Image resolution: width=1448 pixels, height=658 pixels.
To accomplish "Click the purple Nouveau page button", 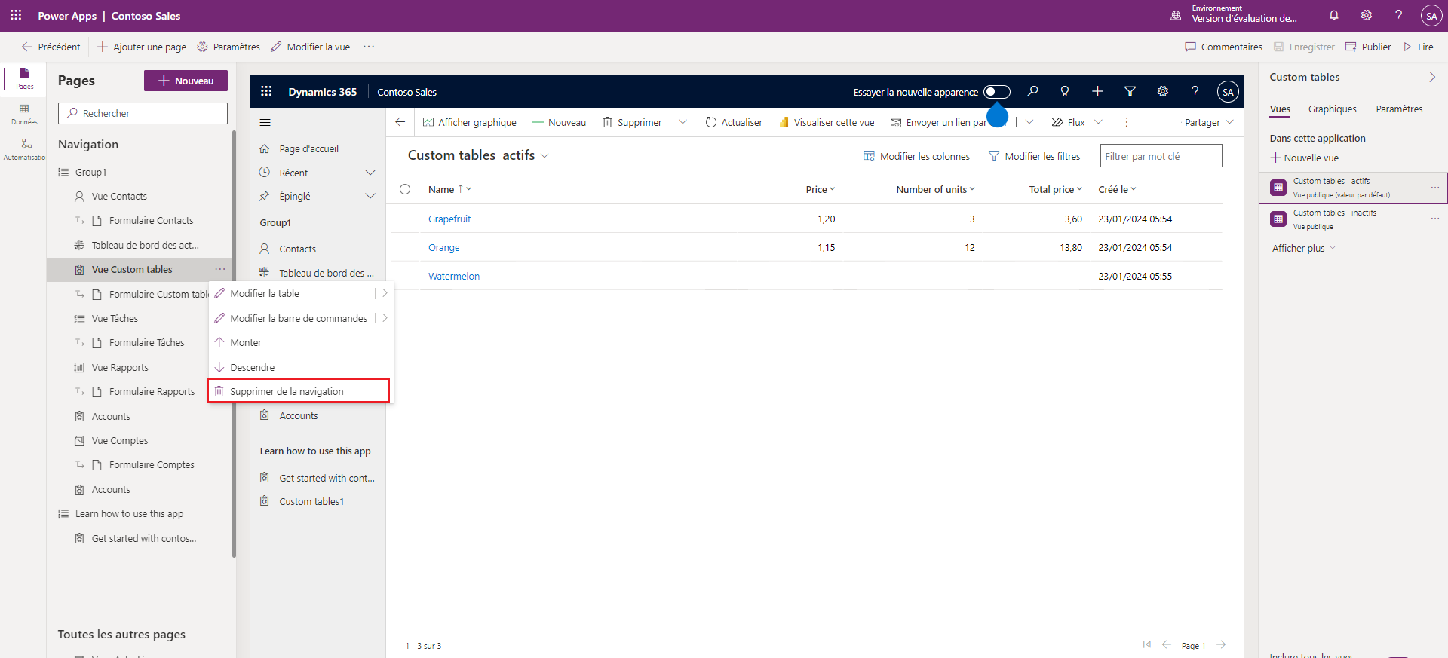I will (x=186, y=81).
